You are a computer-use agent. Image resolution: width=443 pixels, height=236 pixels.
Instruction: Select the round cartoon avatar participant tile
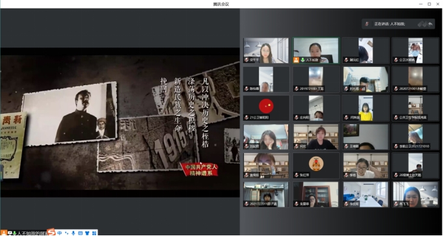coord(316,166)
